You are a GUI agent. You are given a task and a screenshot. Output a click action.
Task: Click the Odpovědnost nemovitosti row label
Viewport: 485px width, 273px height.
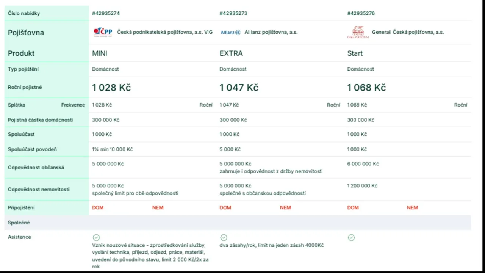[x=39, y=190]
